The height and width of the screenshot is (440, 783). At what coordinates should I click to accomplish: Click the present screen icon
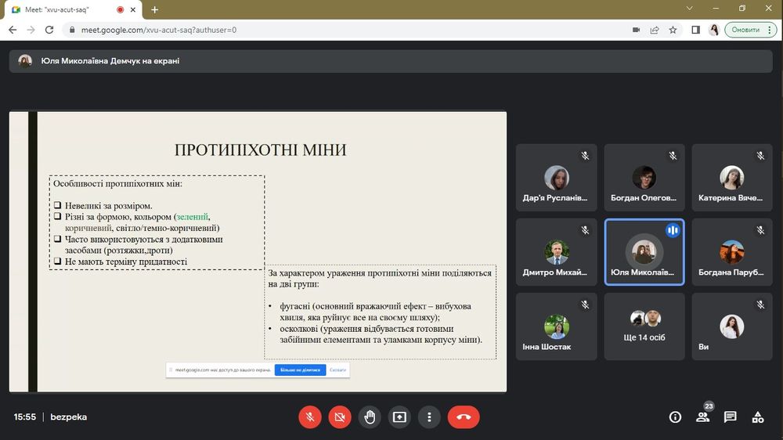[399, 417]
